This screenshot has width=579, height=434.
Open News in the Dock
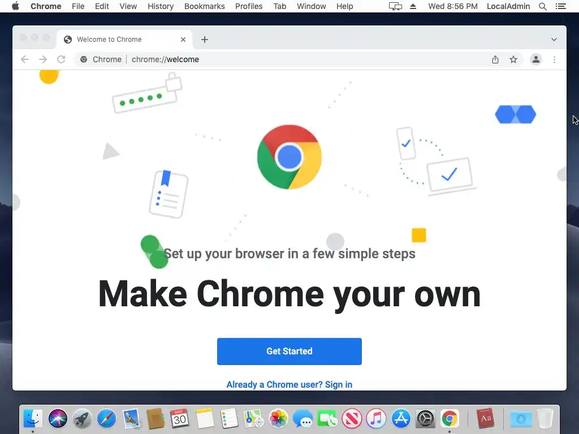coord(352,419)
